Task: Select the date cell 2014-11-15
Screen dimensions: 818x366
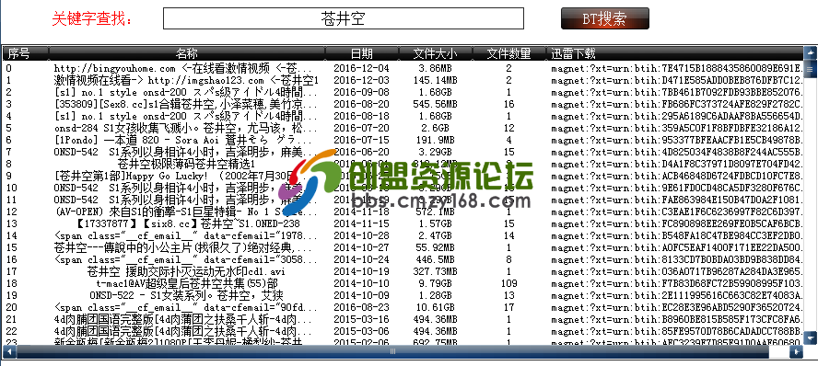Action: pyautogui.click(x=361, y=223)
